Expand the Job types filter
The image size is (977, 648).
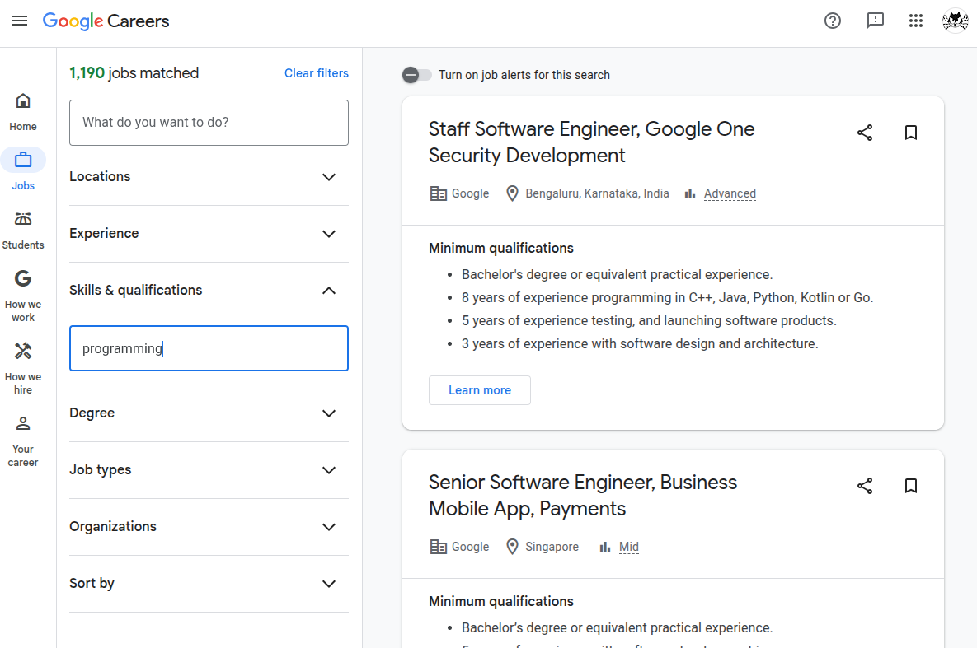[x=209, y=470]
